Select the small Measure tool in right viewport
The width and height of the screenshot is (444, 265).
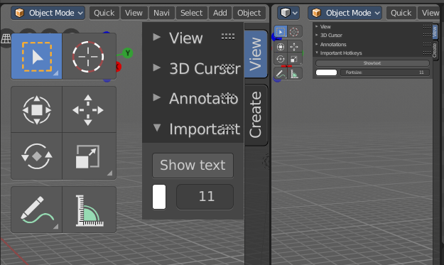pyautogui.click(x=294, y=74)
